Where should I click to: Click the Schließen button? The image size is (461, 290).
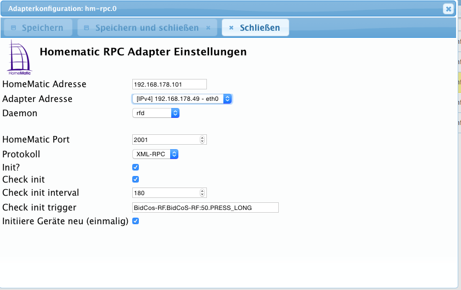(255, 27)
